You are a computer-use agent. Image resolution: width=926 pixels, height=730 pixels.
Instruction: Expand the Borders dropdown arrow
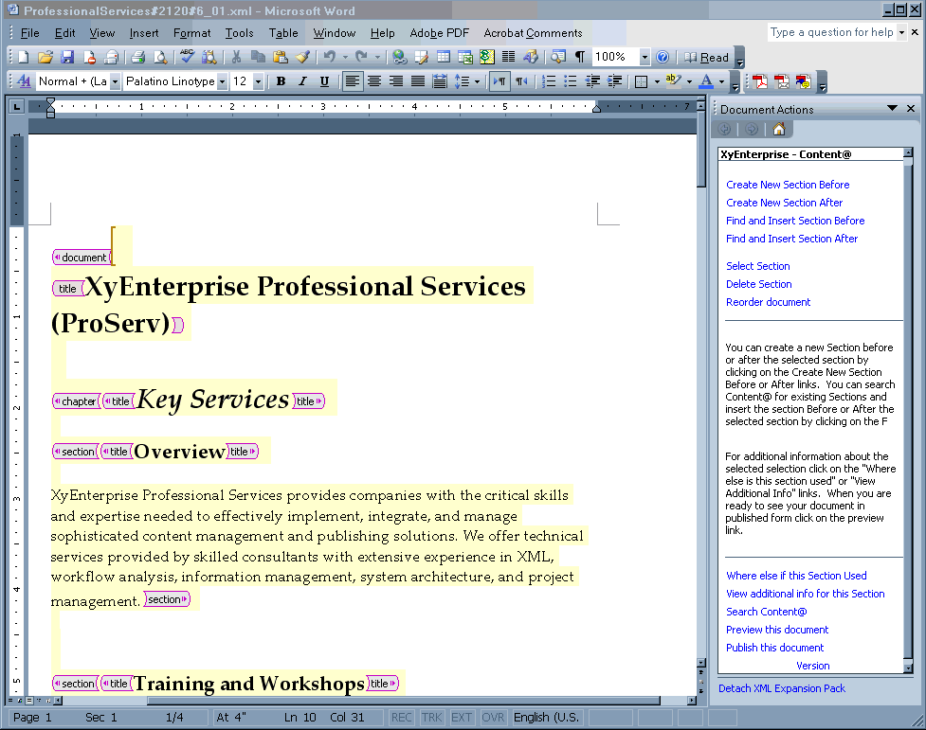pyautogui.click(x=657, y=81)
